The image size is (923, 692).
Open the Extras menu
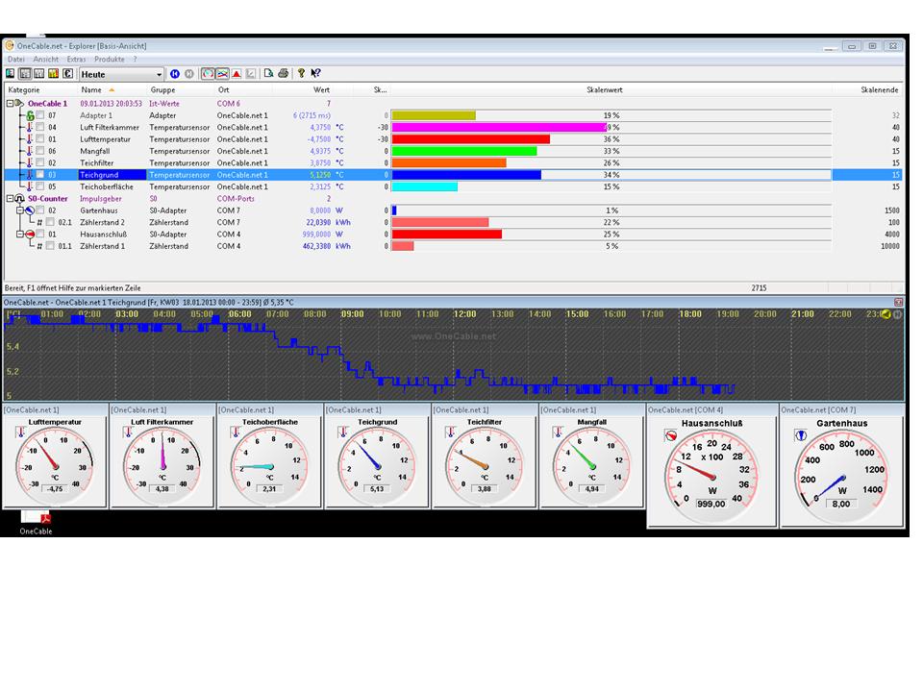(x=76, y=60)
